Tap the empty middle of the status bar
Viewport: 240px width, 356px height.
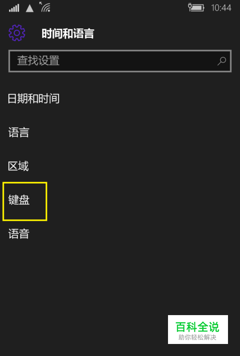(119, 8)
